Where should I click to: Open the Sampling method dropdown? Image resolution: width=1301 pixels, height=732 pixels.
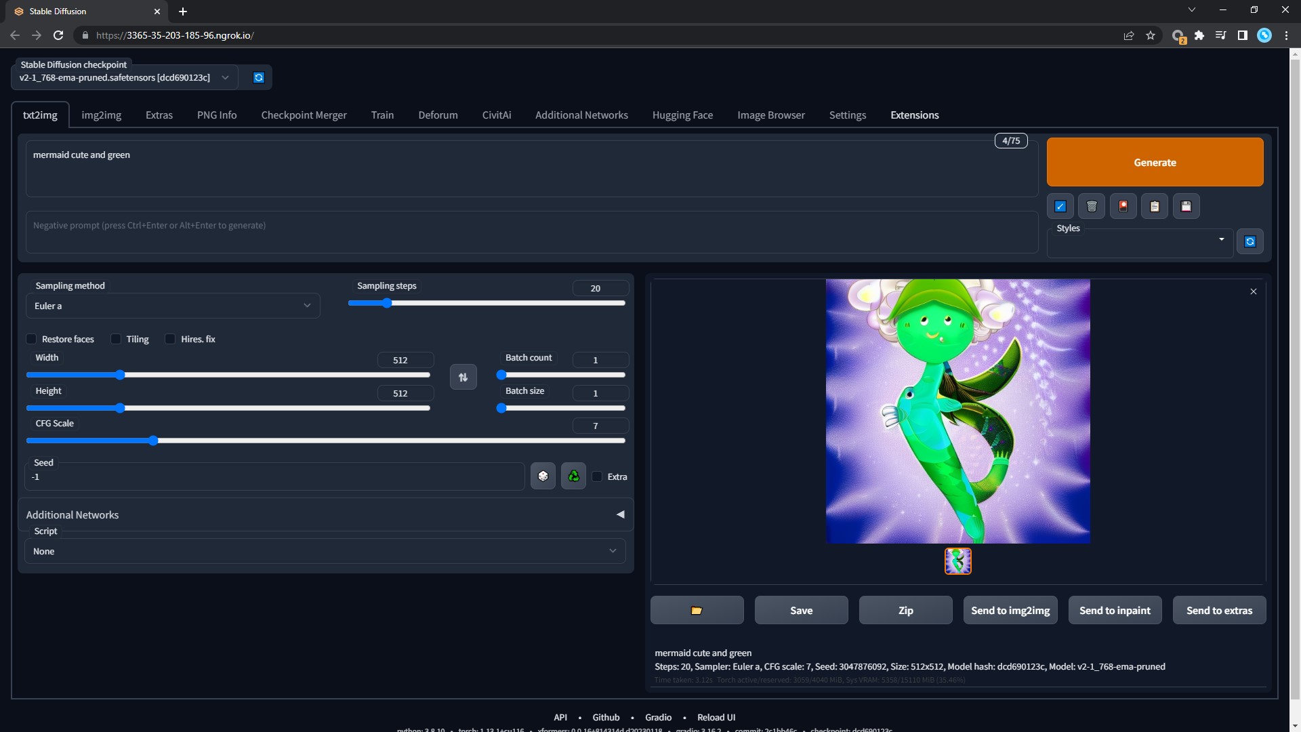(173, 306)
